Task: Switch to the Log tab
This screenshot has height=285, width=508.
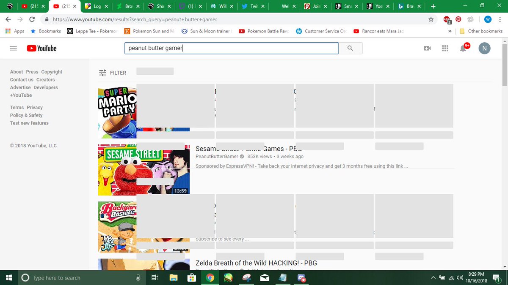Action: tap(97, 6)
